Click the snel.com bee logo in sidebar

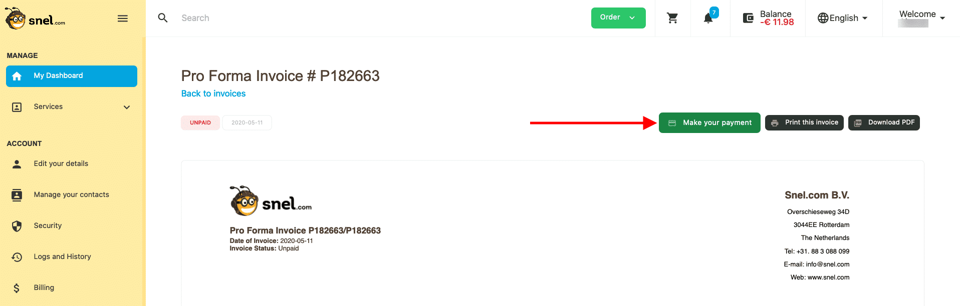tap(35, 19)
